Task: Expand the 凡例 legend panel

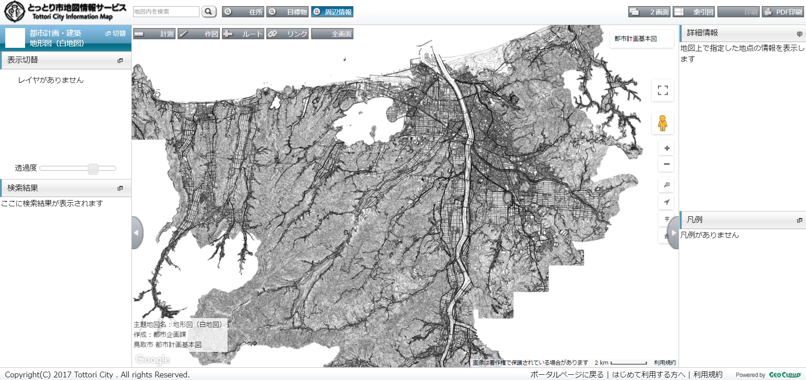Action: click(x=799, y=220)
